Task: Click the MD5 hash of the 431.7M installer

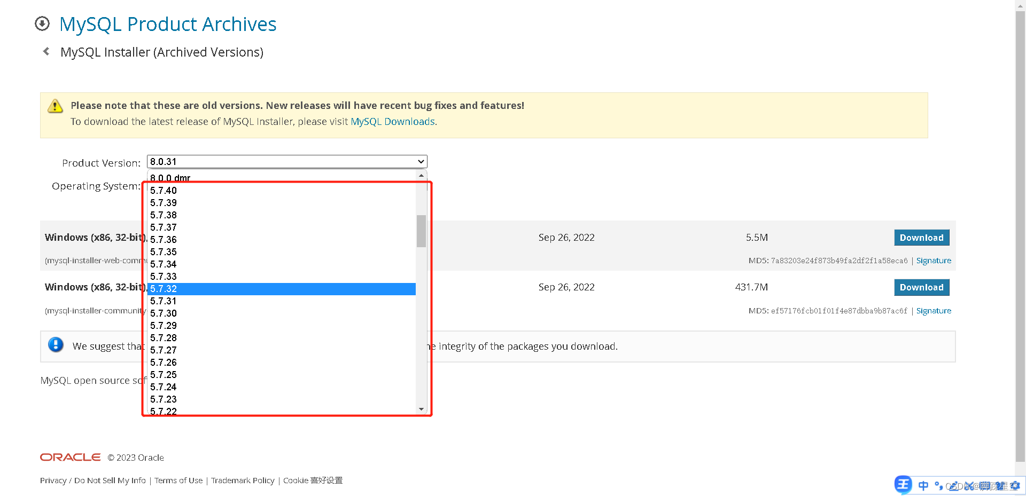Action: click(x=839, y=311)
